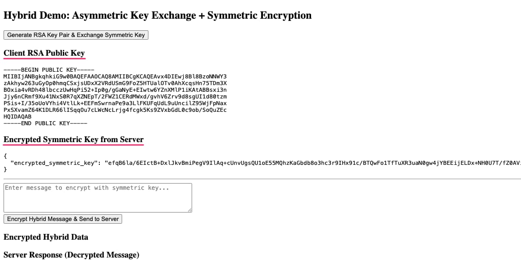Click encrypted key value starting with efqB6la

tap(312, 163)
